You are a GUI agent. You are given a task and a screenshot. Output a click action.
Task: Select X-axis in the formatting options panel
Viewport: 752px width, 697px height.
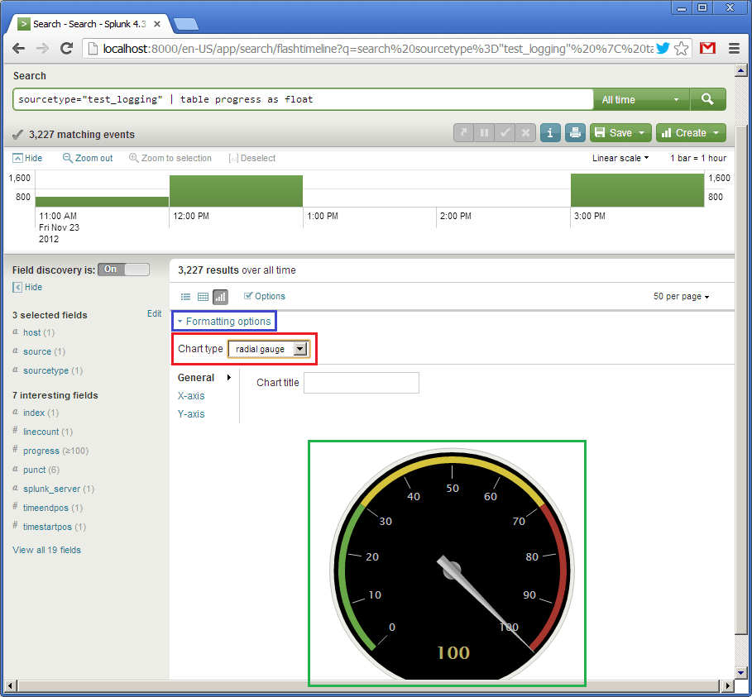(x=191, y=396)
